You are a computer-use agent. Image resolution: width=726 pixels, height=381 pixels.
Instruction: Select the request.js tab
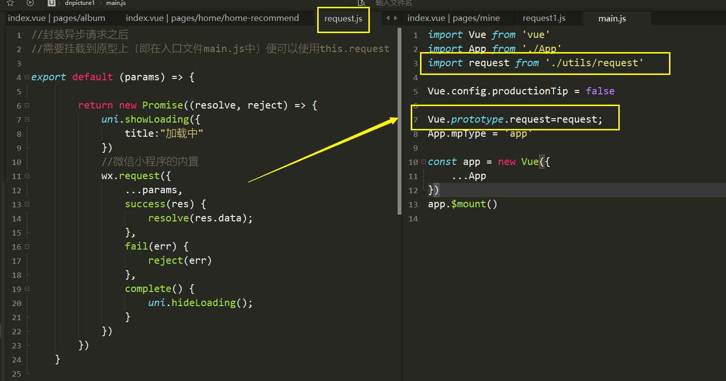[x=344, y=19]
